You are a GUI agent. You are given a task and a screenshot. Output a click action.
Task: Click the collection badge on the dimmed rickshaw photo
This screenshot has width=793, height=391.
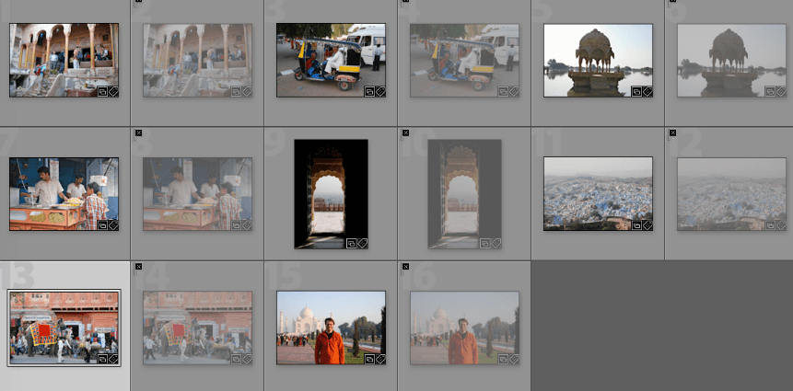pyautogui.click(x=503, y=91)
